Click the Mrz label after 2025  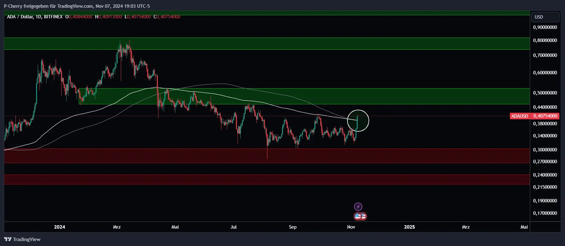click(466, 227)
